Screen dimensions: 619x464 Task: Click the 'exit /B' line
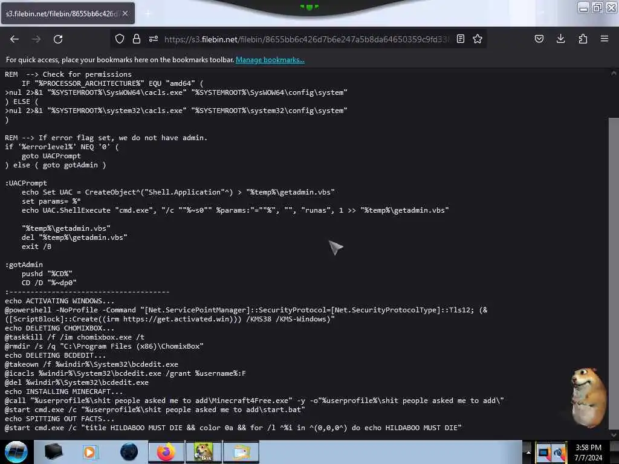click(37, 246)
